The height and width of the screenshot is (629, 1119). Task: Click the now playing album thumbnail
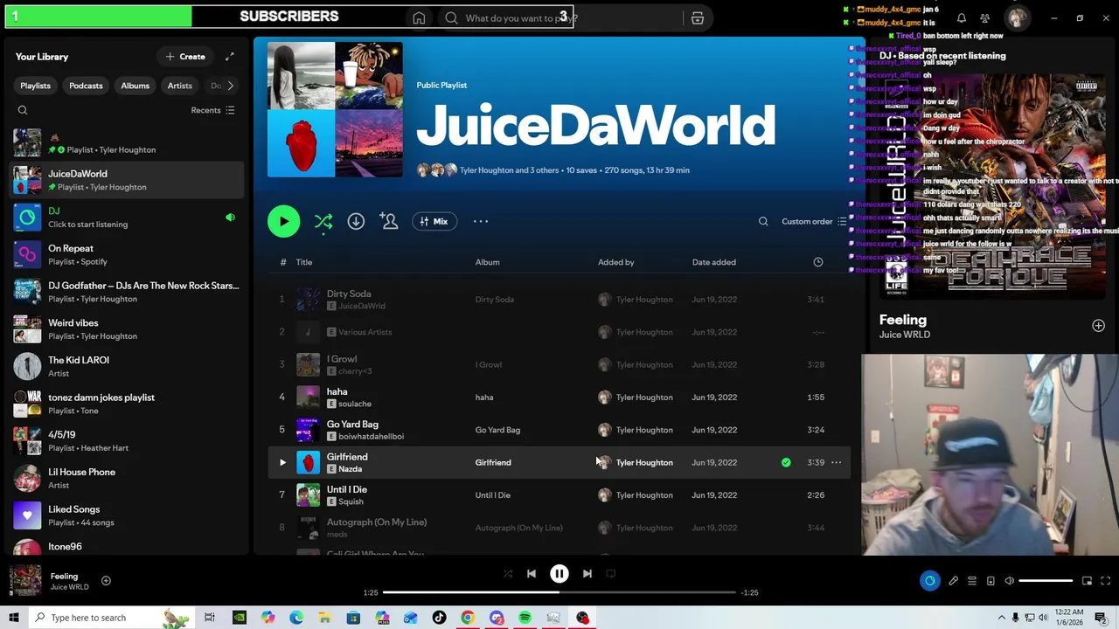(x=25, y=580)
